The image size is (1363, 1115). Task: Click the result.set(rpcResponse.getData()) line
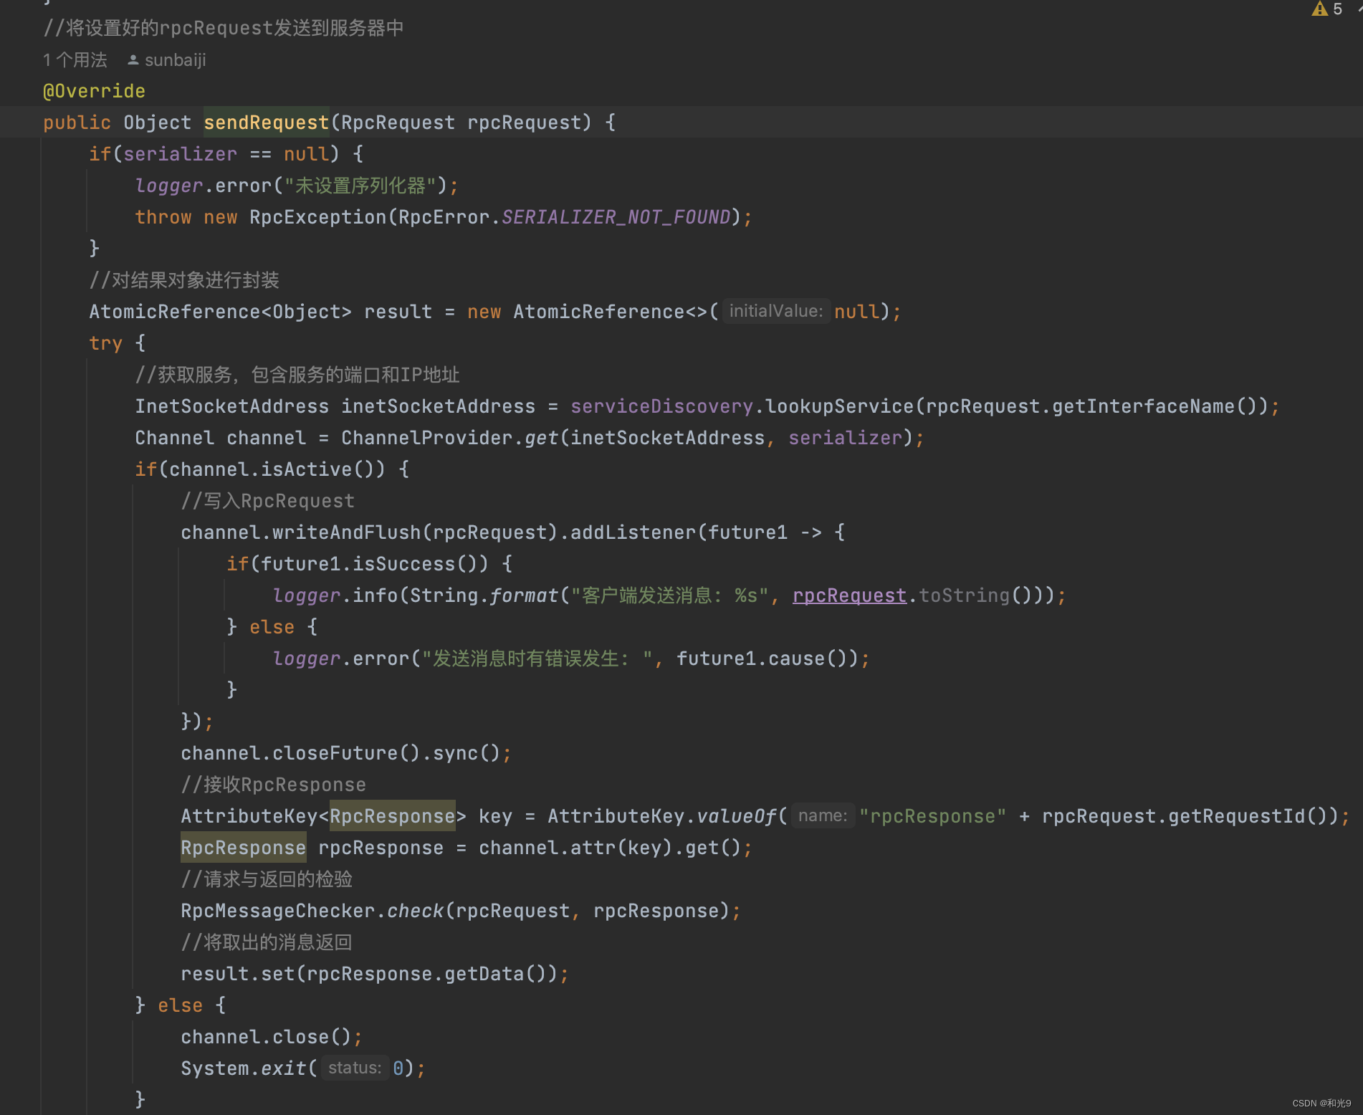point(375,974)
